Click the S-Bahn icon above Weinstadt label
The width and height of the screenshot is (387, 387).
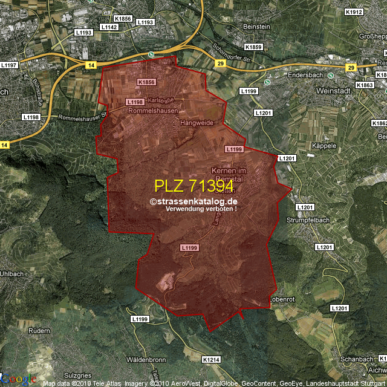331,76
